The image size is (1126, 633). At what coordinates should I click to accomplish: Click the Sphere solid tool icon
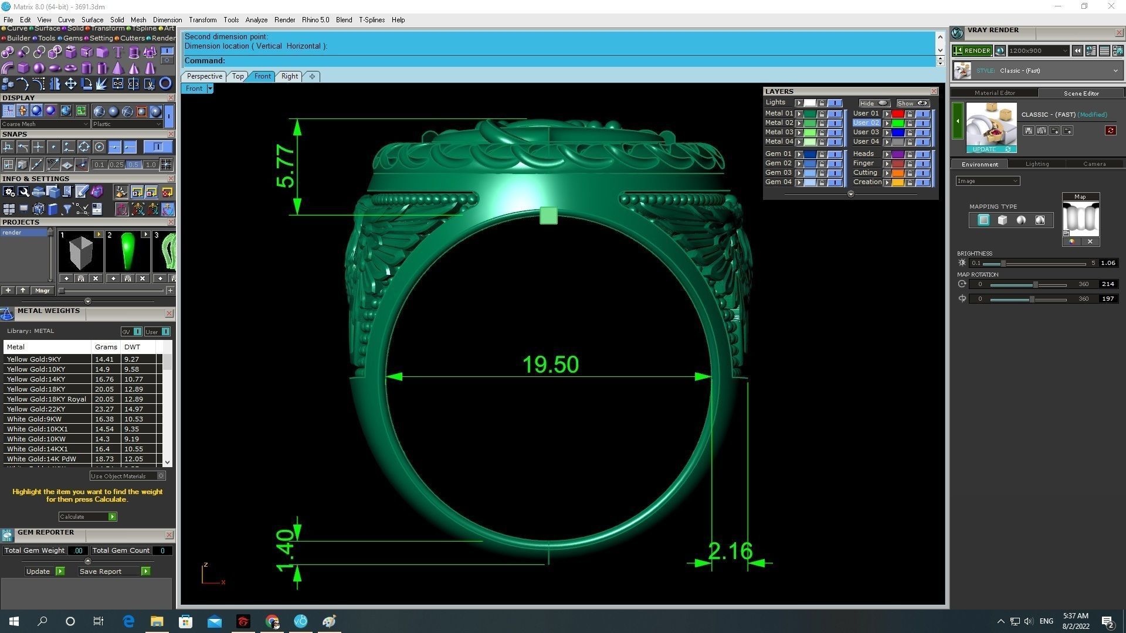tap(39, 68)
